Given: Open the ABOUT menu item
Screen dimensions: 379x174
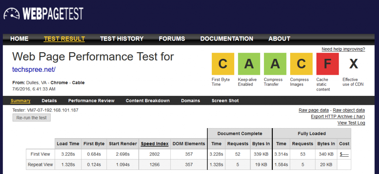Looking at the screenshot, I should tap(279, 39).
